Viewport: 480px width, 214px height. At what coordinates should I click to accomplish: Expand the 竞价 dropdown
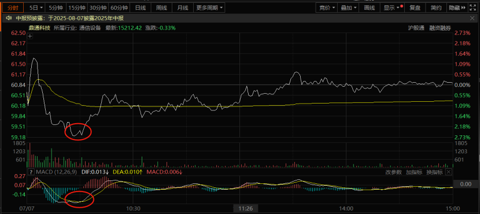tap(327, 8)
